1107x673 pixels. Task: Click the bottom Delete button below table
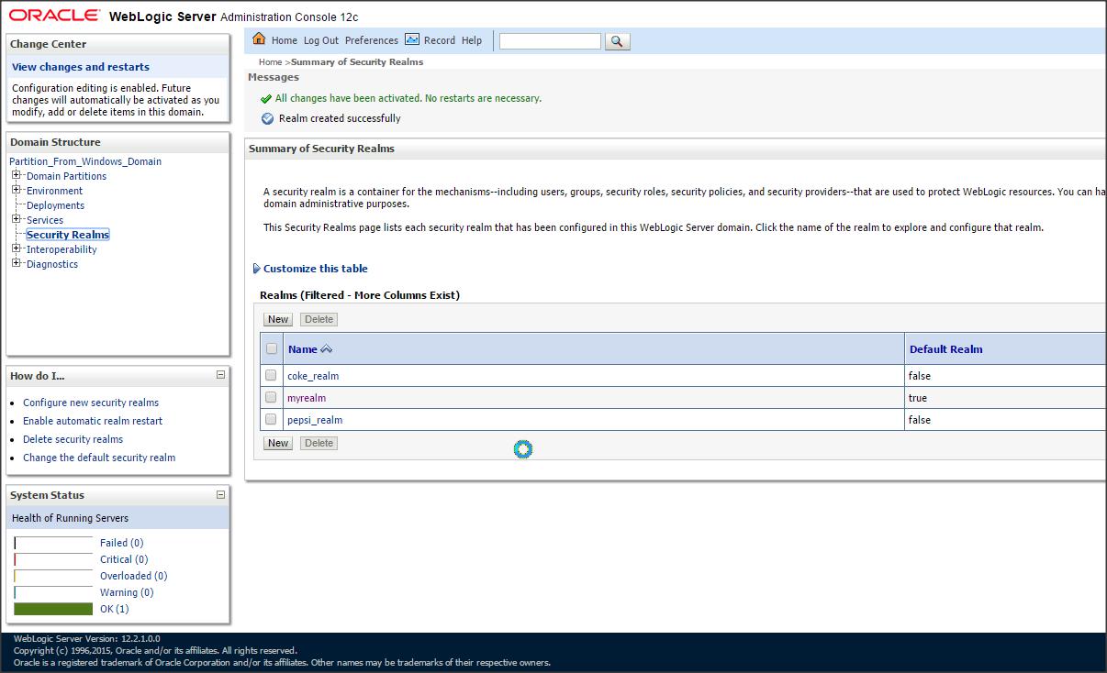pyautogui.click(x=319, y=443)
